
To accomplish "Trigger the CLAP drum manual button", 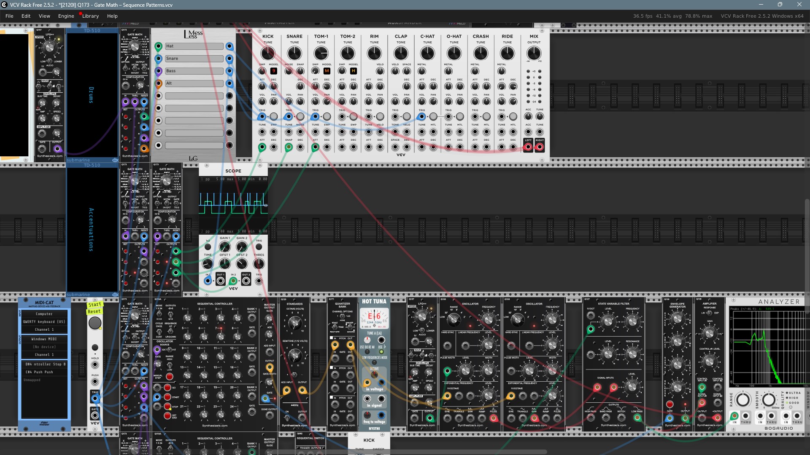I will coord(406,116).
